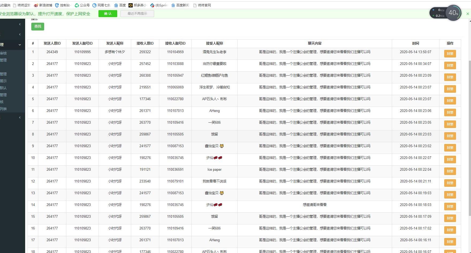Image resolution: width=471 pixels, height=253 pixels.
Task: Open the 展示 sidebar menu item
Action: (3, 81)
